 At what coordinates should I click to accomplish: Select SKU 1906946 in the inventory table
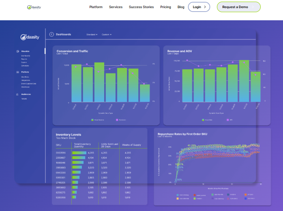[x=61, y=163]
